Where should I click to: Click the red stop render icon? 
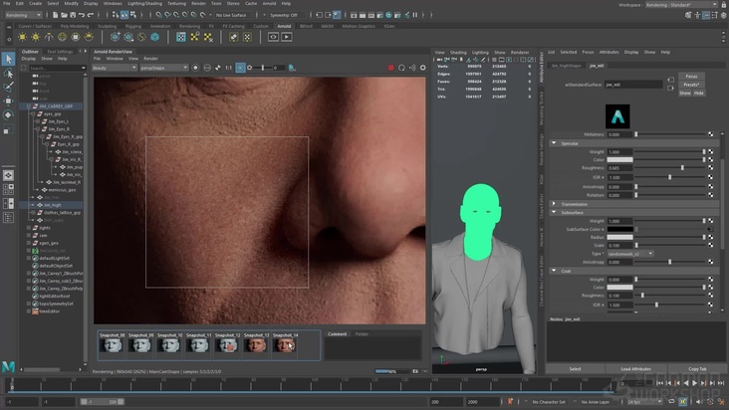tap(390, 68)
